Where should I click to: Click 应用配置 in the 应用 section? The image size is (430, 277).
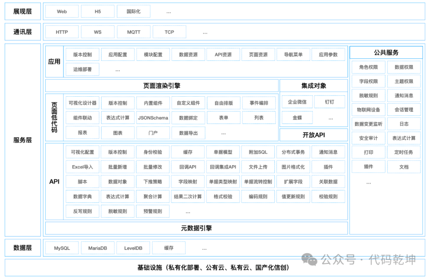118,55
